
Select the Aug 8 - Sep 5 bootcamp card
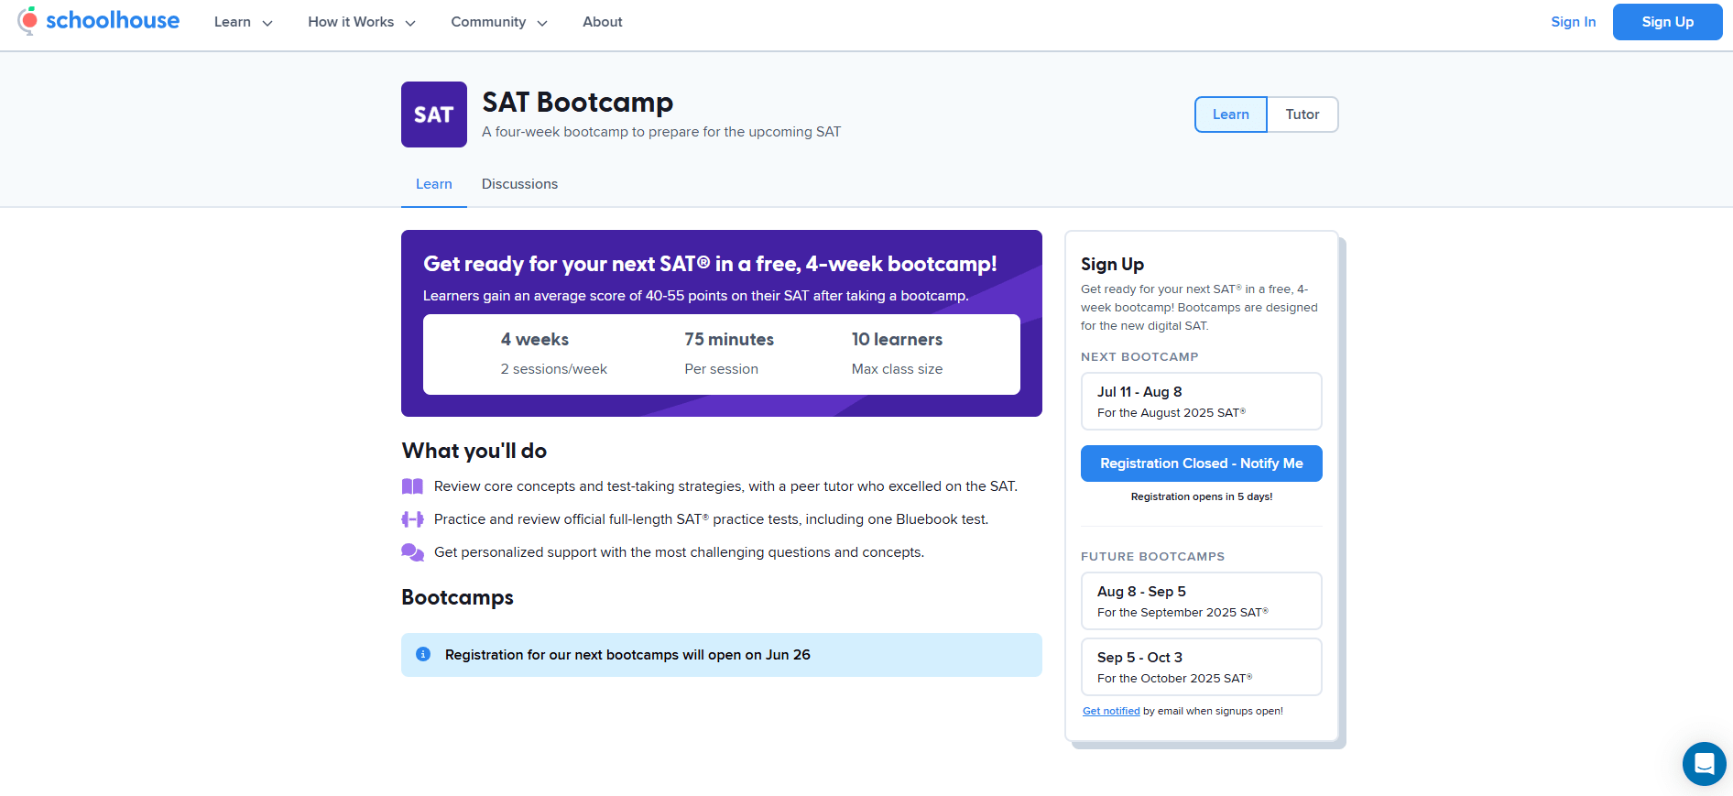click(1201, 601)
